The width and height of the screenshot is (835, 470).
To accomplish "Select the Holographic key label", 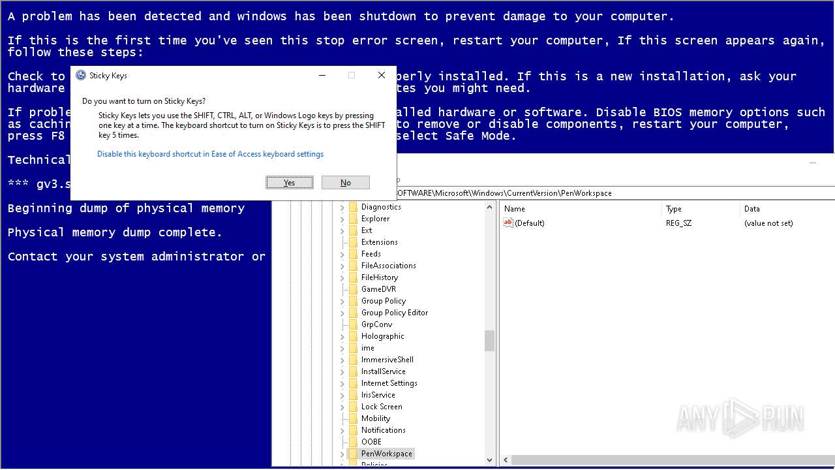I will 383,336.
